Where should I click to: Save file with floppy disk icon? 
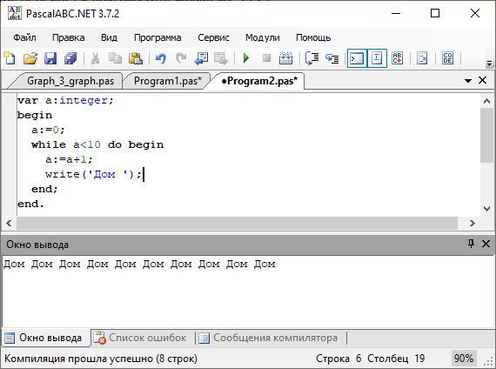coord(50,58)
